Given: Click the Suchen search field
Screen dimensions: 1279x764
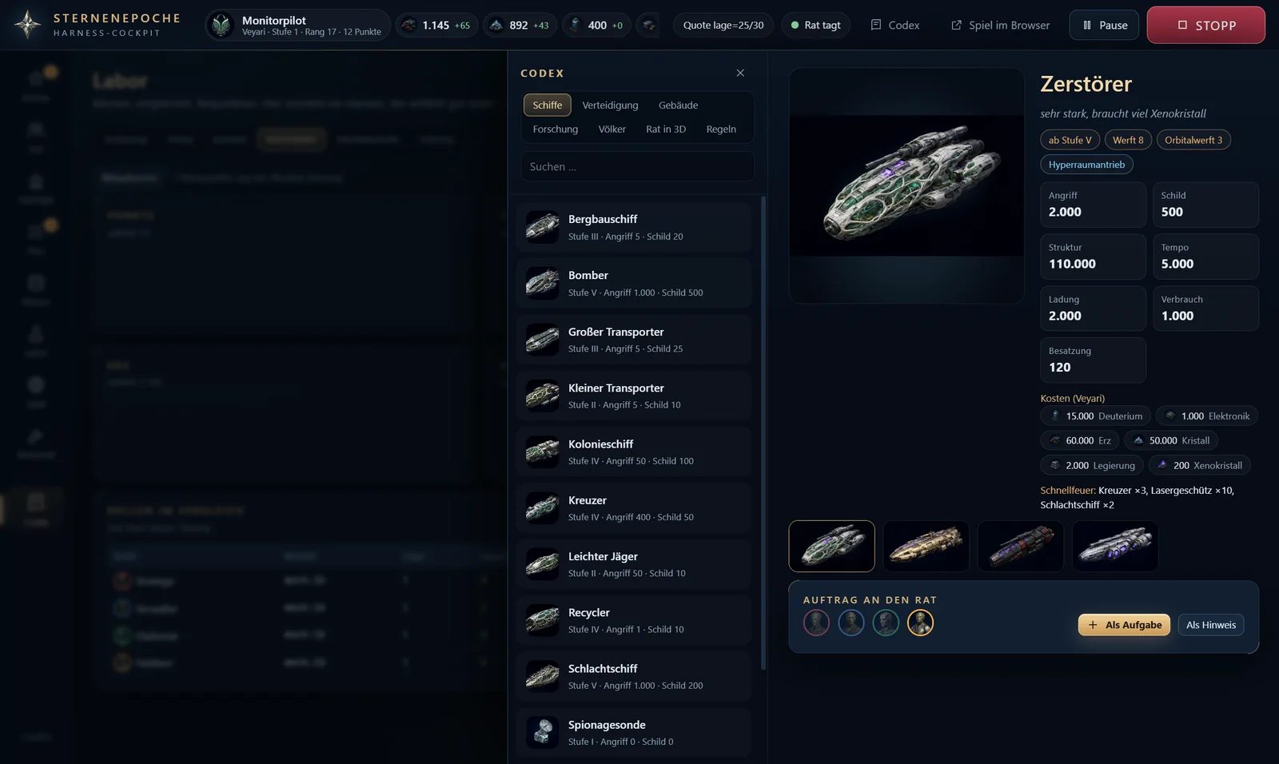Looking at the screenshot, I should 637,166.
